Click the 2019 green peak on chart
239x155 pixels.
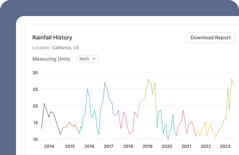148,79
